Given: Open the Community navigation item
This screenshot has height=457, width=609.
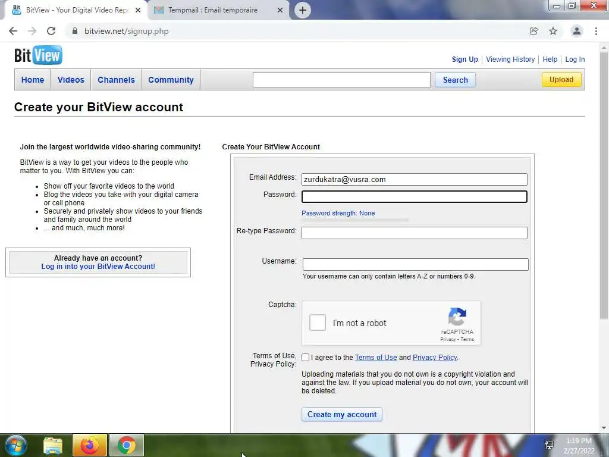Looking at the screenshot, I should coord(171,80).
